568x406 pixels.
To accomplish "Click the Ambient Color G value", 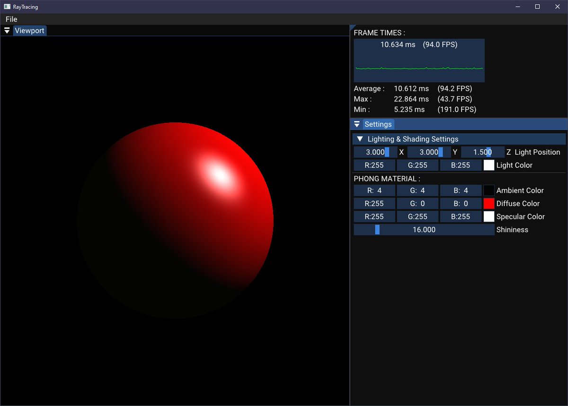I will [417, 190].
